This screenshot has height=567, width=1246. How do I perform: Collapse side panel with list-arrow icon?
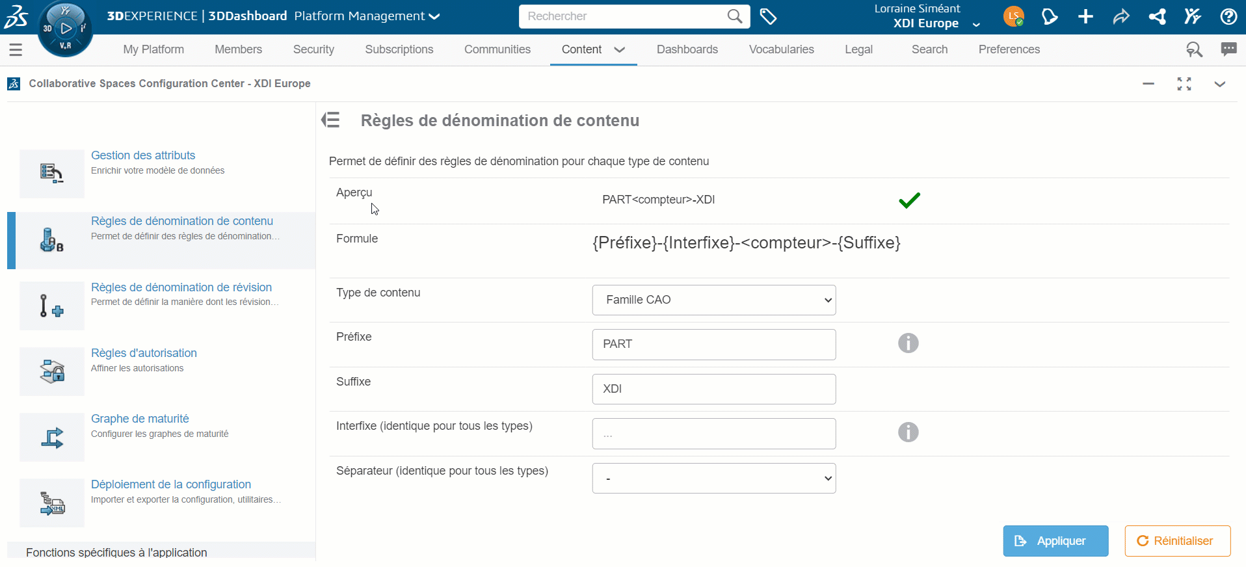(331, 120)
